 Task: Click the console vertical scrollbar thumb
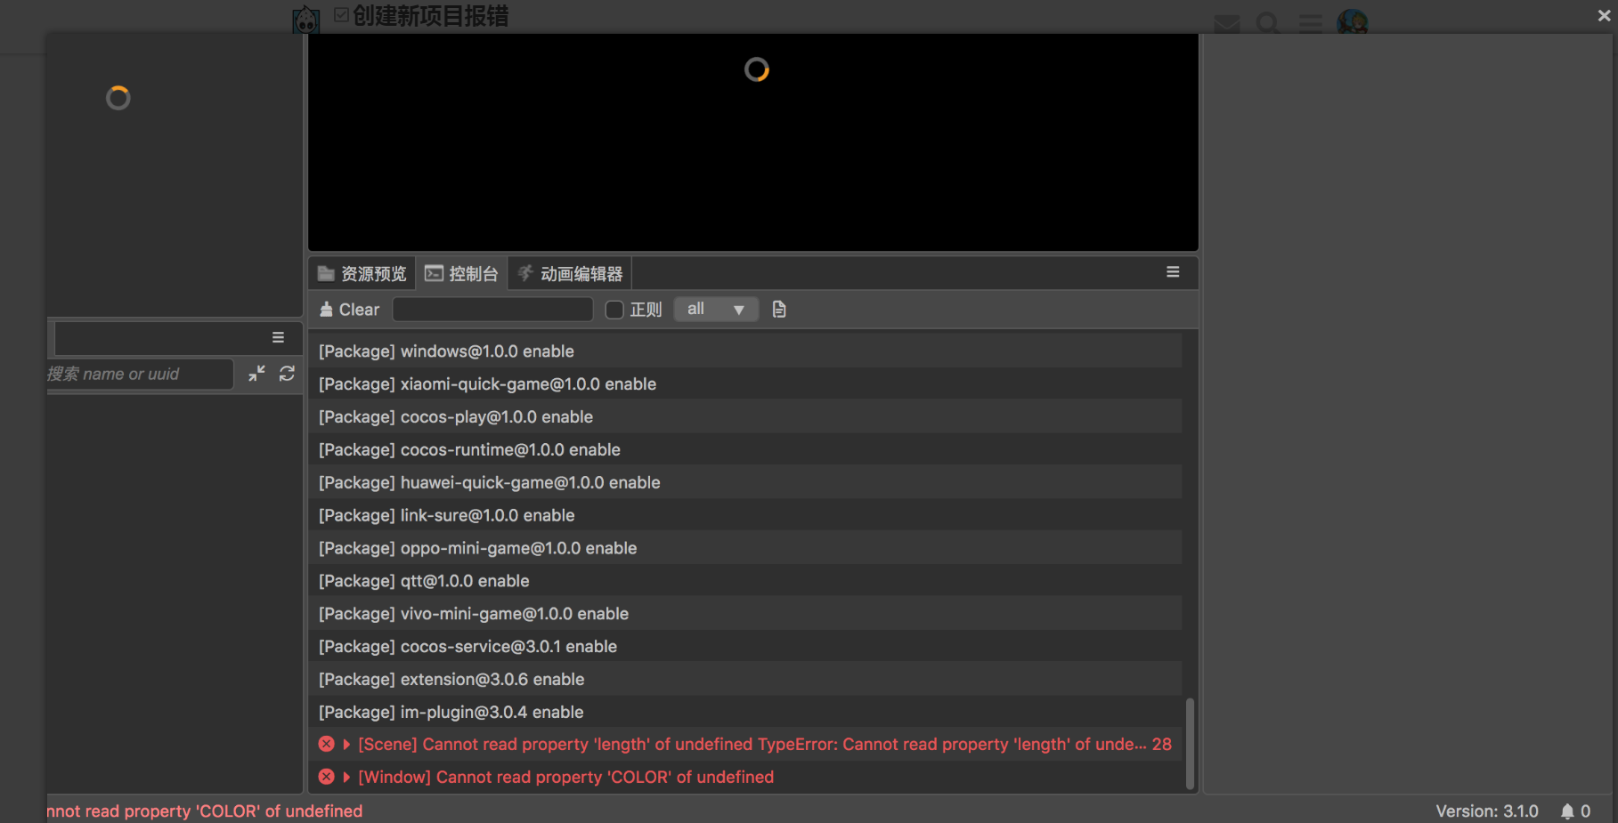click(x=1190, y=744)
